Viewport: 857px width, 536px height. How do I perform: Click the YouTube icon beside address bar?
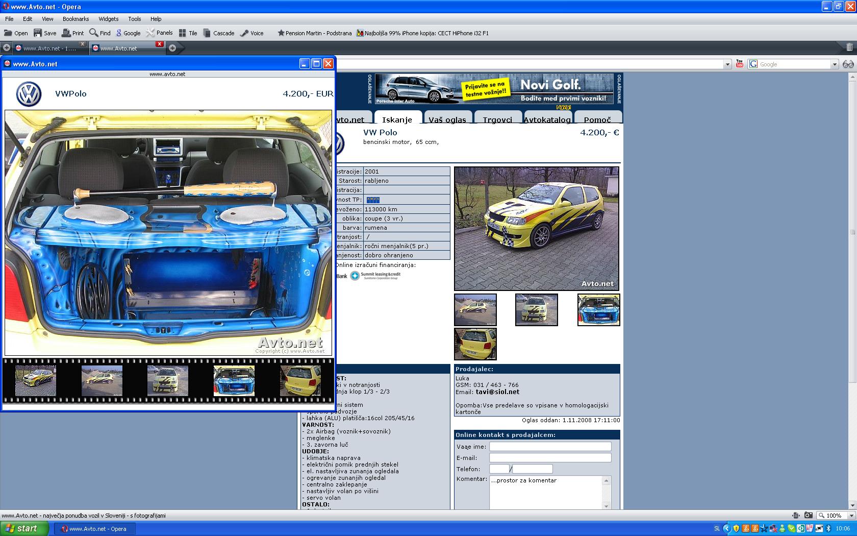pos(740,64)
